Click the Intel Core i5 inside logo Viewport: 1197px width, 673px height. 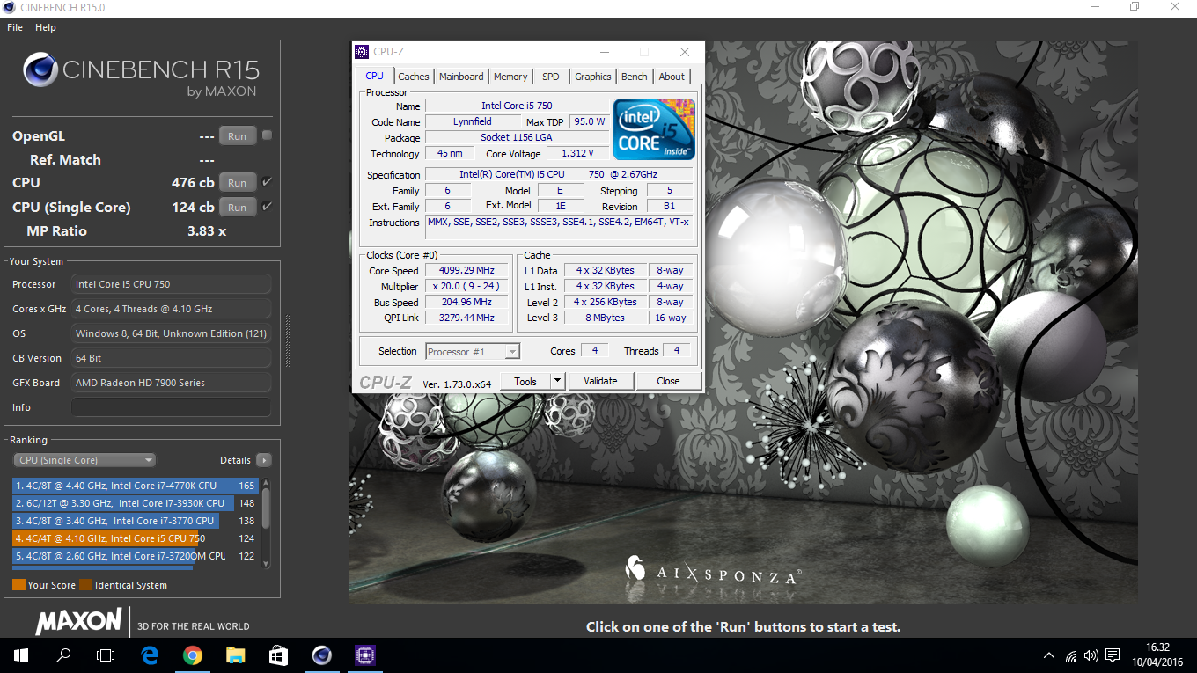(x=654, y=129)
